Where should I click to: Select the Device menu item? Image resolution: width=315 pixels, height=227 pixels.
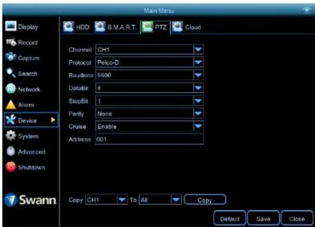(x=31, y=120)
